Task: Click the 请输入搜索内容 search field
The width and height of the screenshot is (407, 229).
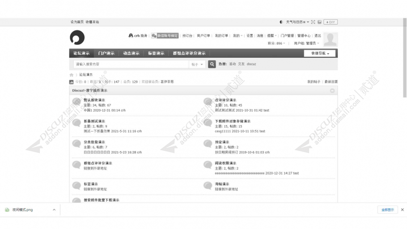Action: (x=131, y=64)
